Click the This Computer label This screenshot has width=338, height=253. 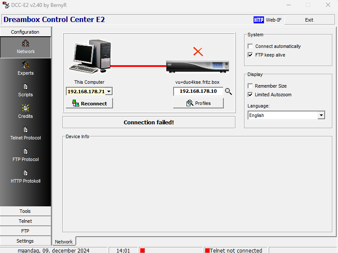tap(89, 82)
